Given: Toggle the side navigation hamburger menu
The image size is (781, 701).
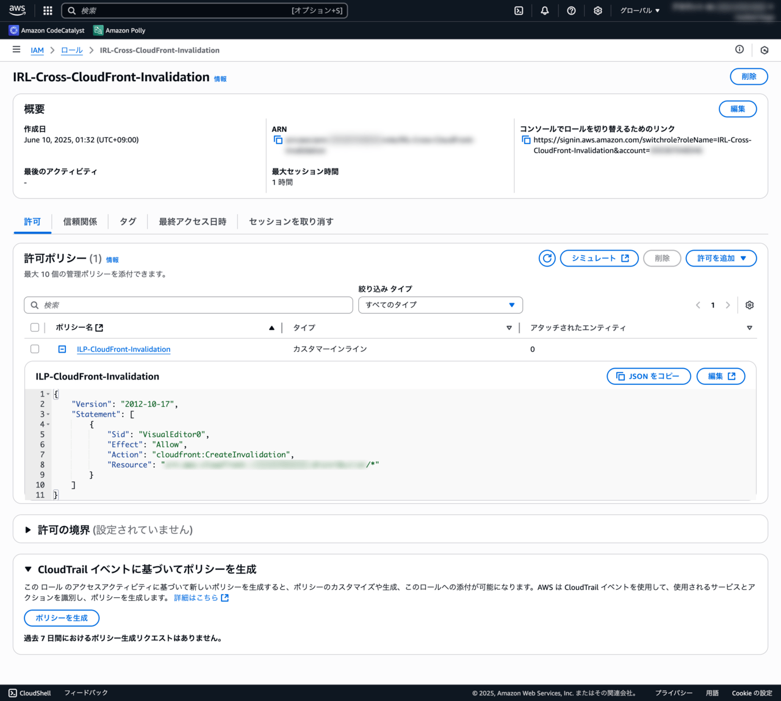Looking at the screenshot, I should (16, 49).
